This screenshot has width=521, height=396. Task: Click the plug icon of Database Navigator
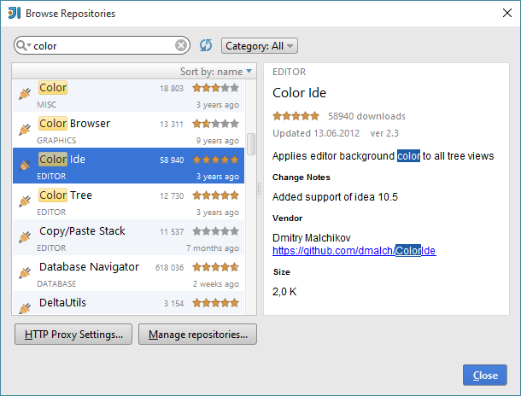(x=25, y=273)
